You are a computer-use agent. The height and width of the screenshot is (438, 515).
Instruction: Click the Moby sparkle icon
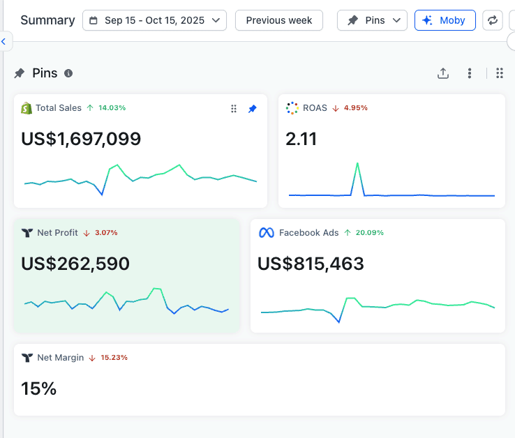[427, 20]
